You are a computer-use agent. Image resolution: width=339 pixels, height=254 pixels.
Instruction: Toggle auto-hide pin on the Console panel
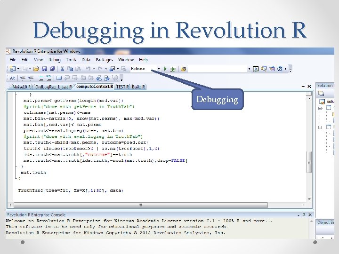coord(304,214)
